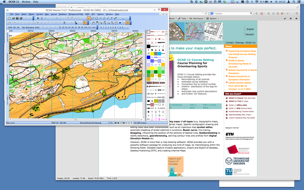
Task: Click the Wi-Fi icon in macOS menu bar
Action: pyautogui.click(x=257, y=2)
